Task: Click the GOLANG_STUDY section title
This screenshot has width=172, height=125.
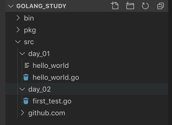Action: click(x=41, y=6)
